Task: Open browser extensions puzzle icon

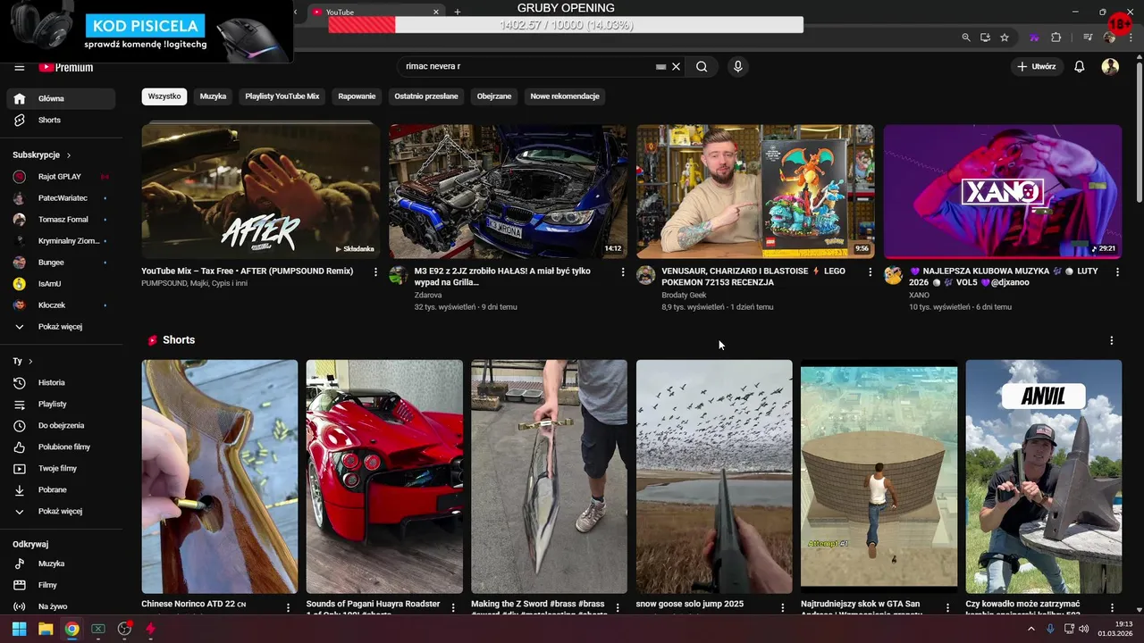Action: point(1056,38)
